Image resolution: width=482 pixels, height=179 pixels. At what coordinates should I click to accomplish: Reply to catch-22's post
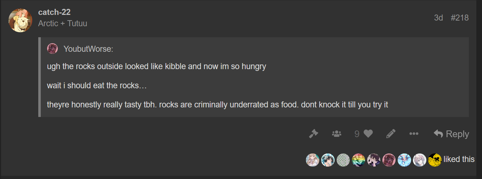tap(451, 134)
